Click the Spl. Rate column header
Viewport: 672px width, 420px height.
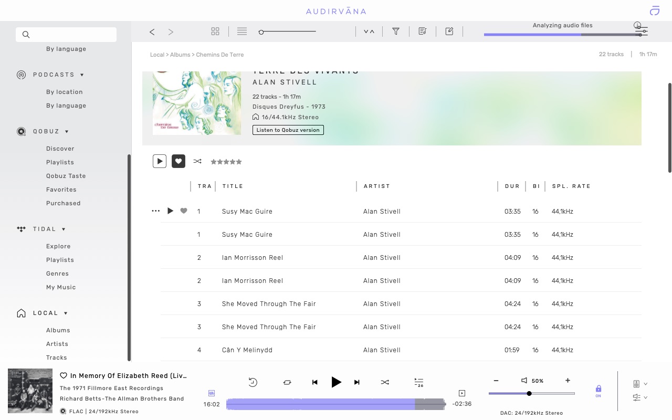coord(571,186)
